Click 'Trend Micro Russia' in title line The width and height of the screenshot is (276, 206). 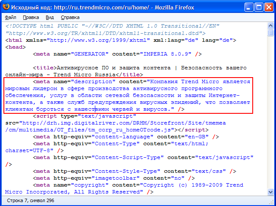point(85,75)
